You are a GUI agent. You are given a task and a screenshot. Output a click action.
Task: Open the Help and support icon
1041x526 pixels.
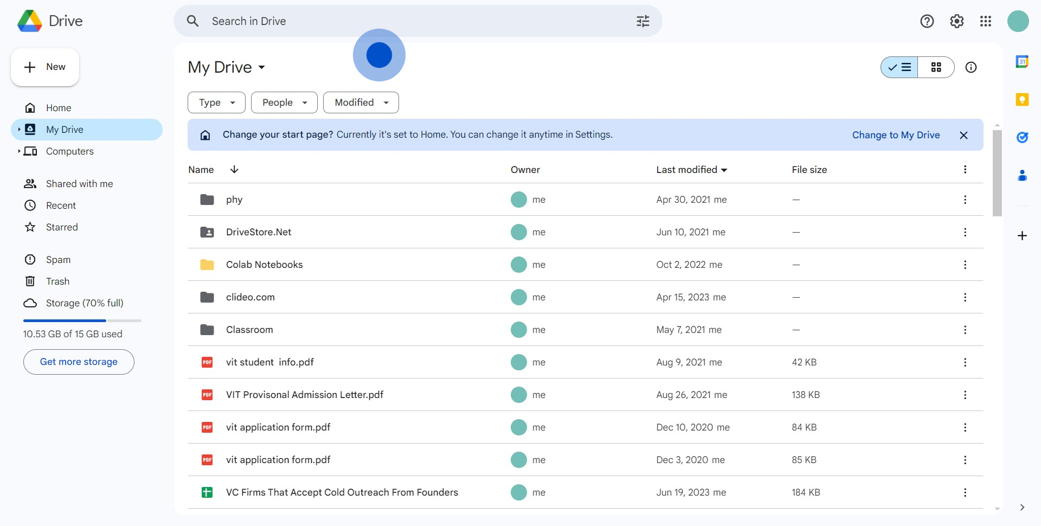click(927, 21)
